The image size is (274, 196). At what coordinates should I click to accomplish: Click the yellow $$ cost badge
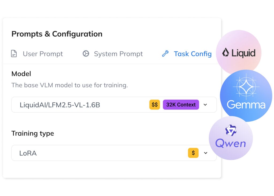(x=154, y=105)
